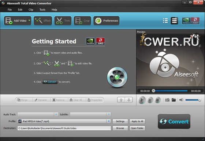
Task: Open the Profile dropdown arrow
Action: tap(109, 121)
